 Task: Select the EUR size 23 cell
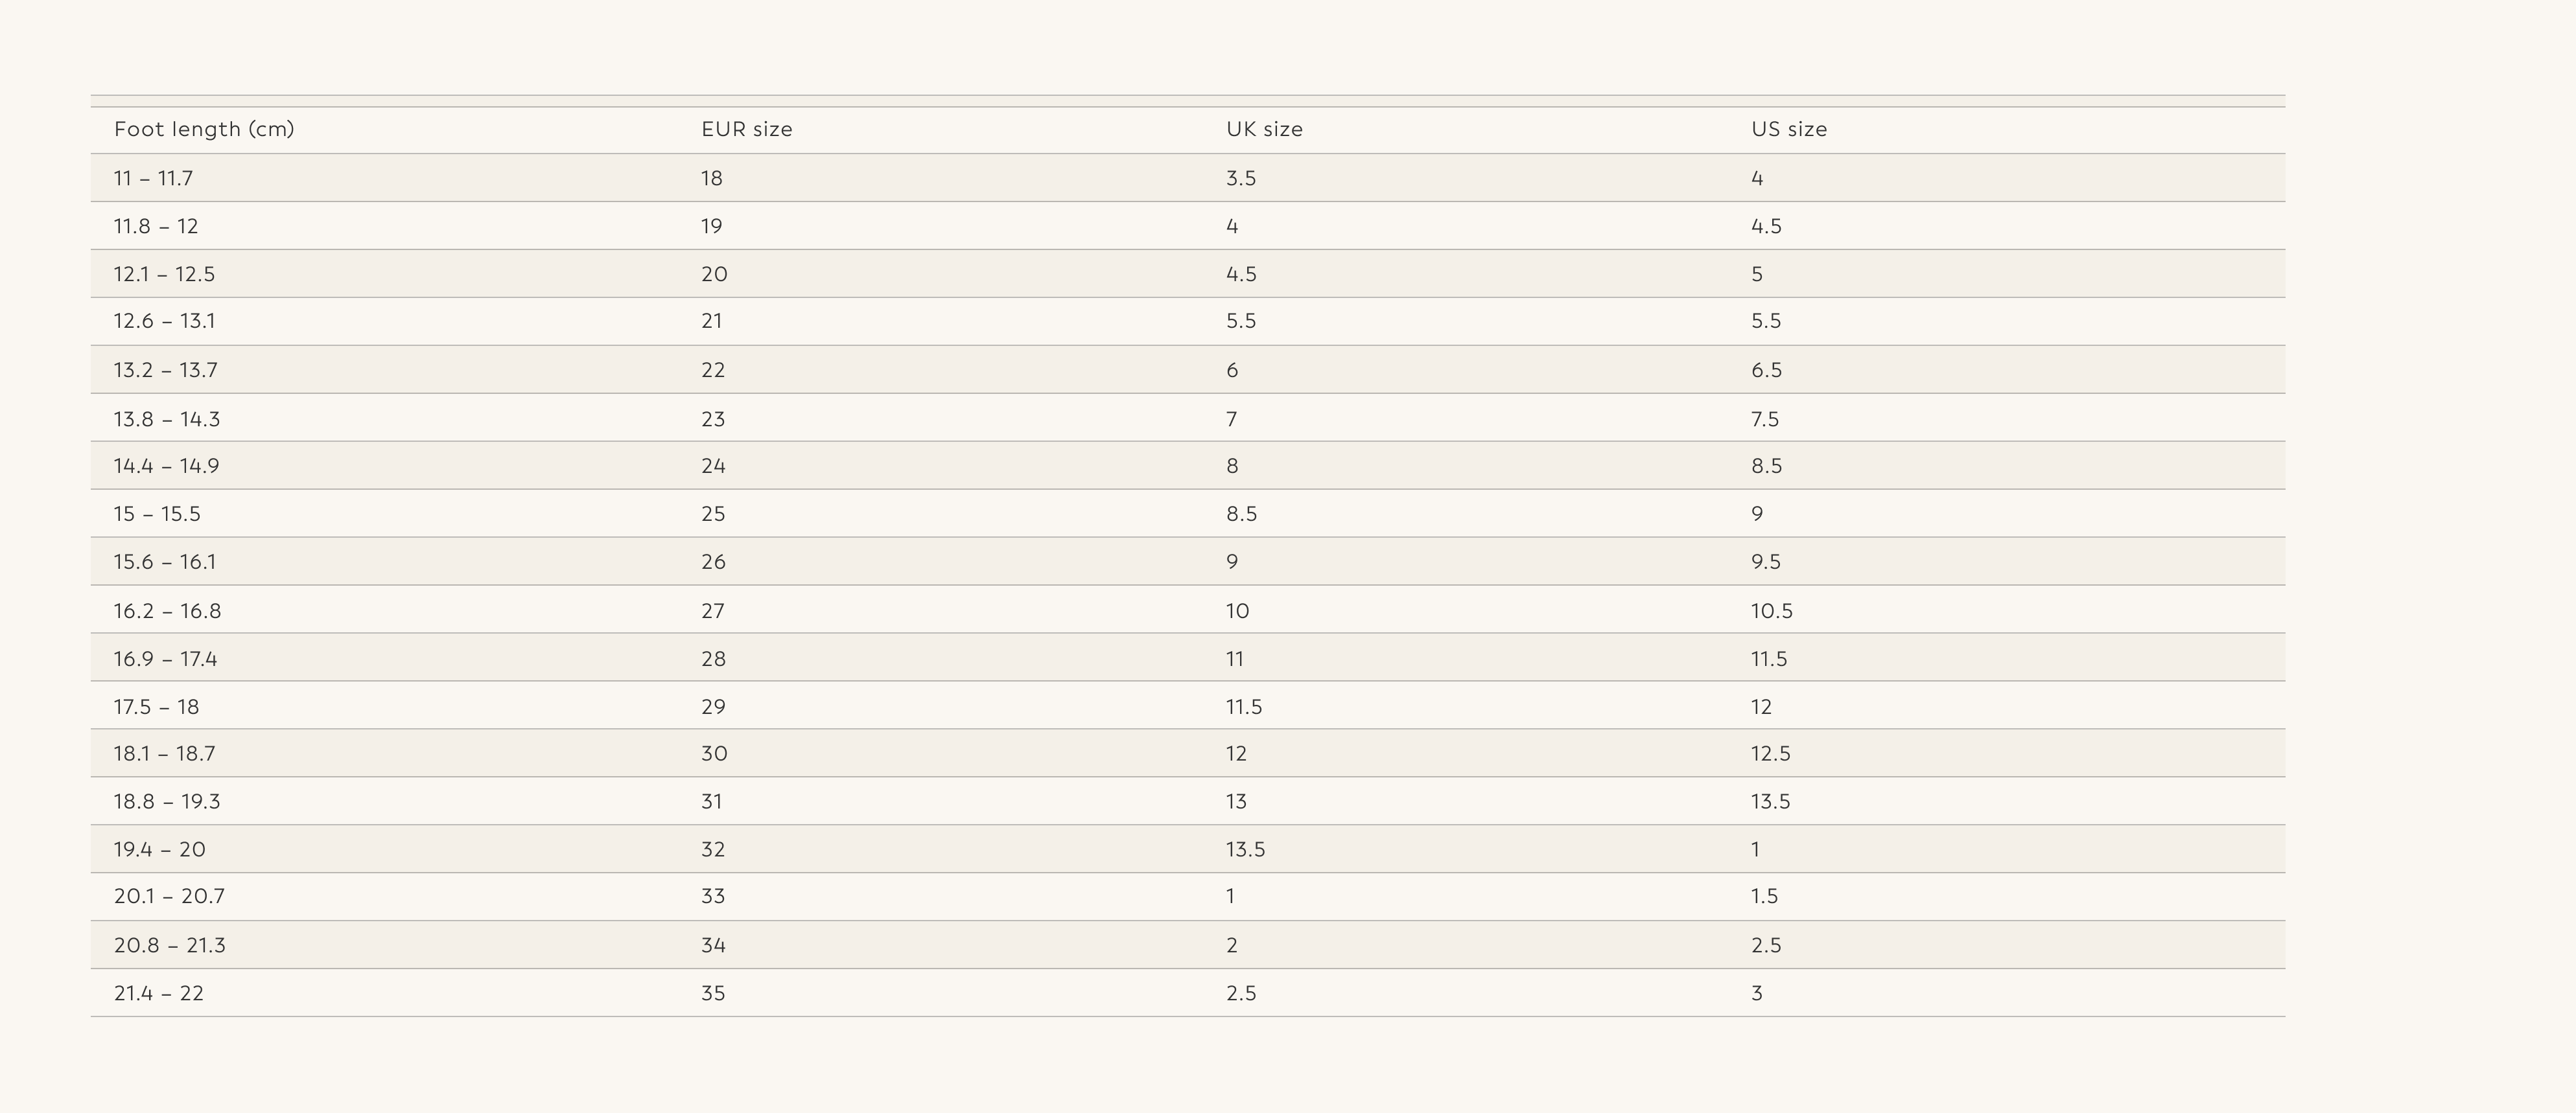(x=712, y=420)
